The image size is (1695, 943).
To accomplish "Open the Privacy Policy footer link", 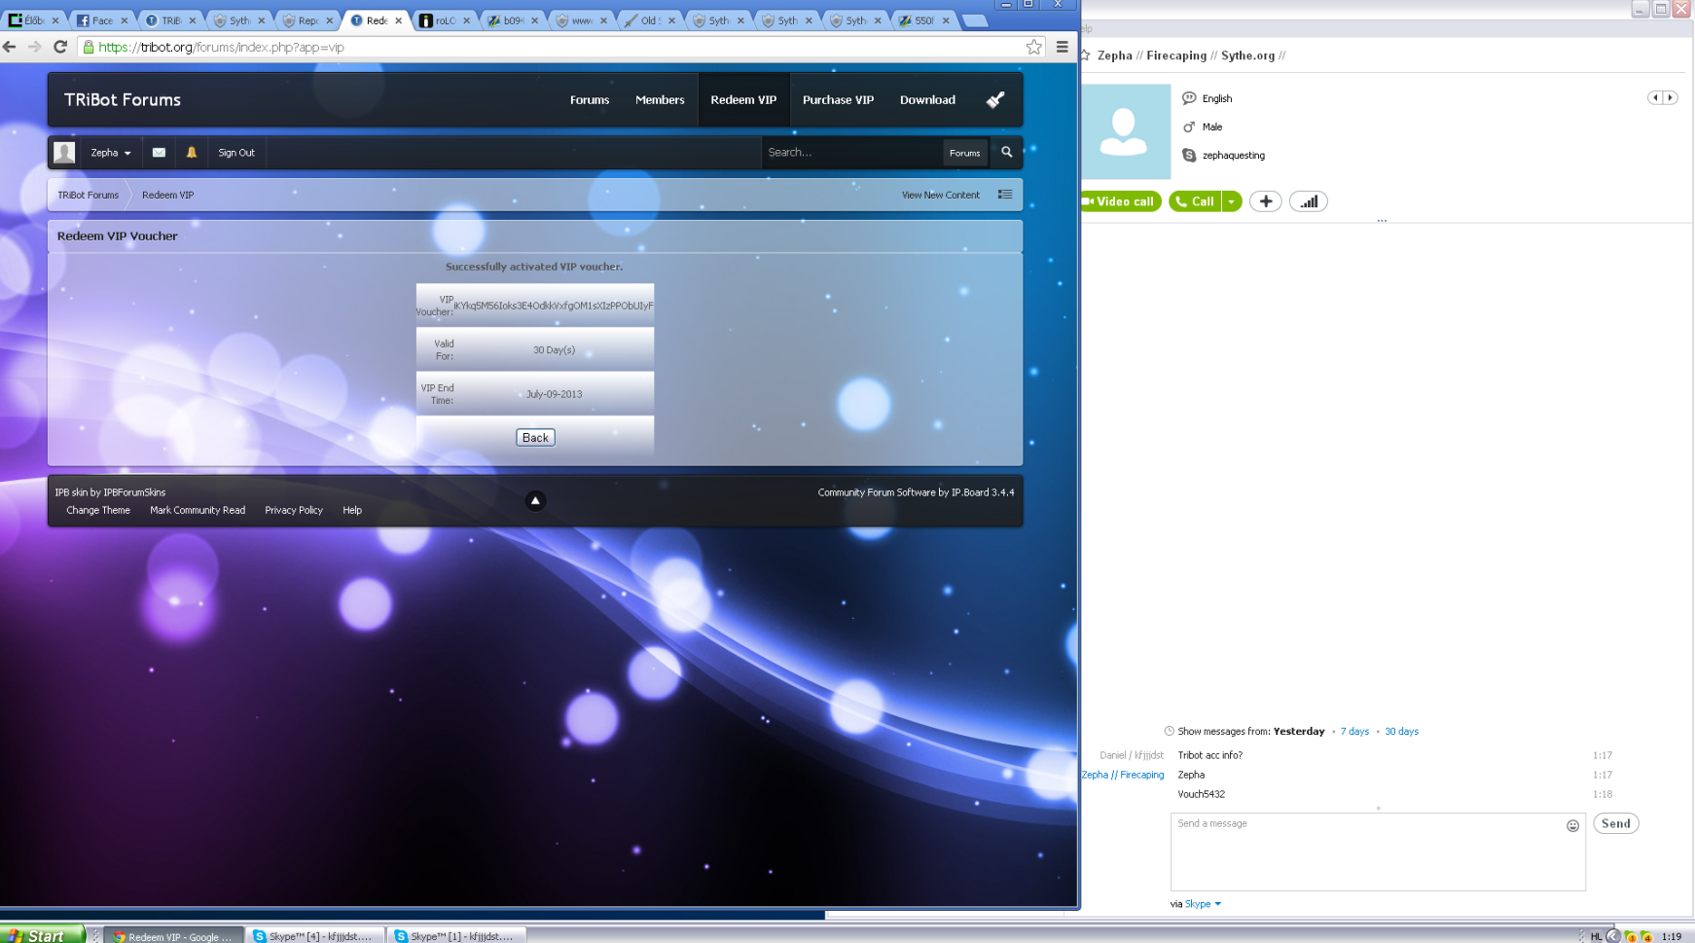I will click(x=294, y=510).
